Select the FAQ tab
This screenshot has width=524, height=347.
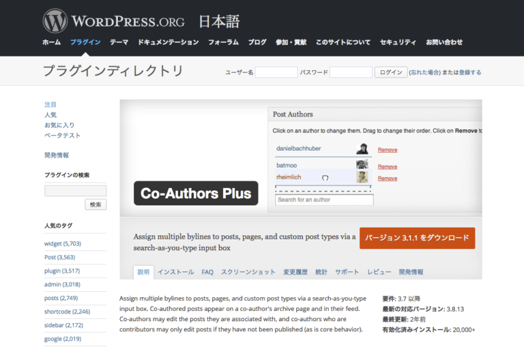207,272
